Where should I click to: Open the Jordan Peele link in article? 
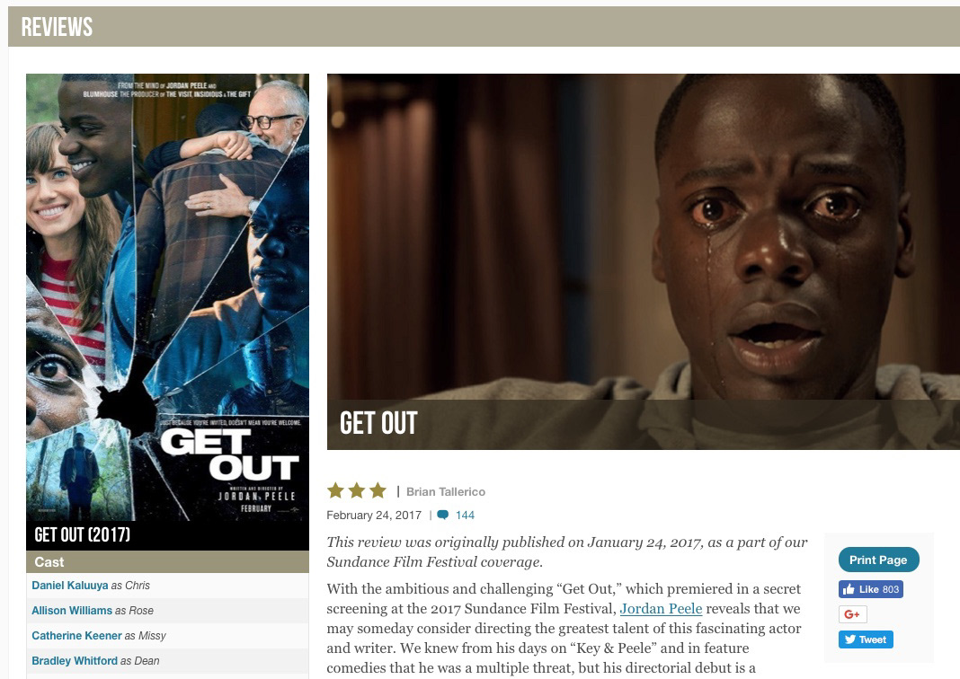661,609
